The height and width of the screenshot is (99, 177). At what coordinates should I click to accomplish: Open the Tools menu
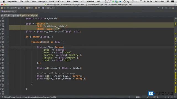[76, 1]
